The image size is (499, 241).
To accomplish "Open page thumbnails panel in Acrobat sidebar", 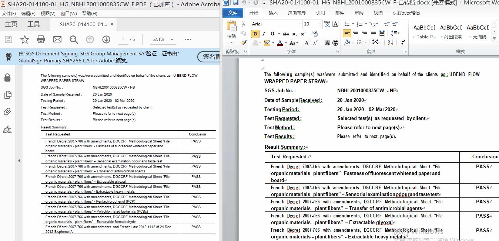I will [x=7, y=95].
